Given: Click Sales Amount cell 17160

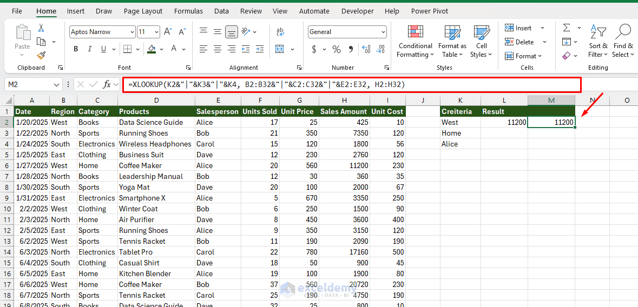Looking at the screenshot, I should tap(344, 252).
